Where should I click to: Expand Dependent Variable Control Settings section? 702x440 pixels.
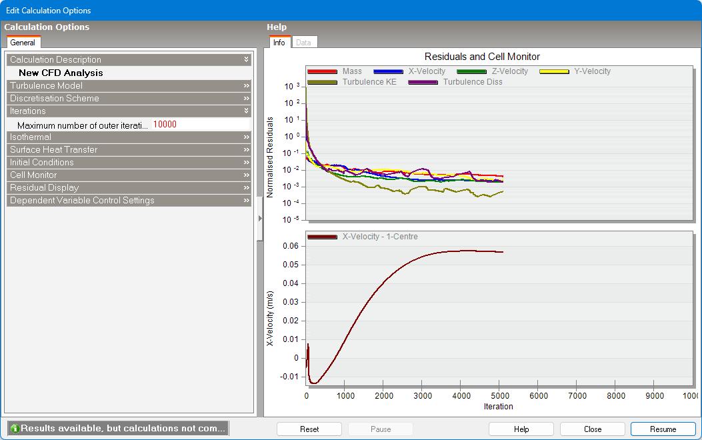[x=246, y=201]
